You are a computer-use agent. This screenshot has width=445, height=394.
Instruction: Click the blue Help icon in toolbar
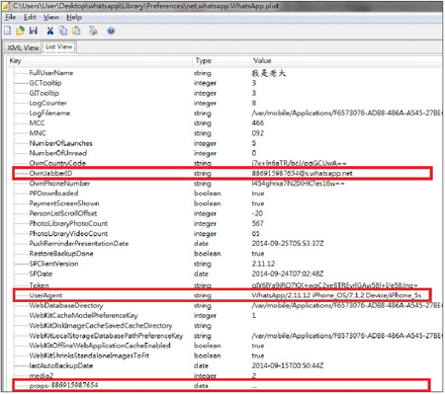111,31
